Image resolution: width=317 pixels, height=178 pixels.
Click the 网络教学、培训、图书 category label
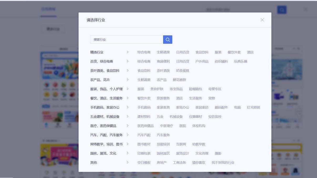click(106, 144)
